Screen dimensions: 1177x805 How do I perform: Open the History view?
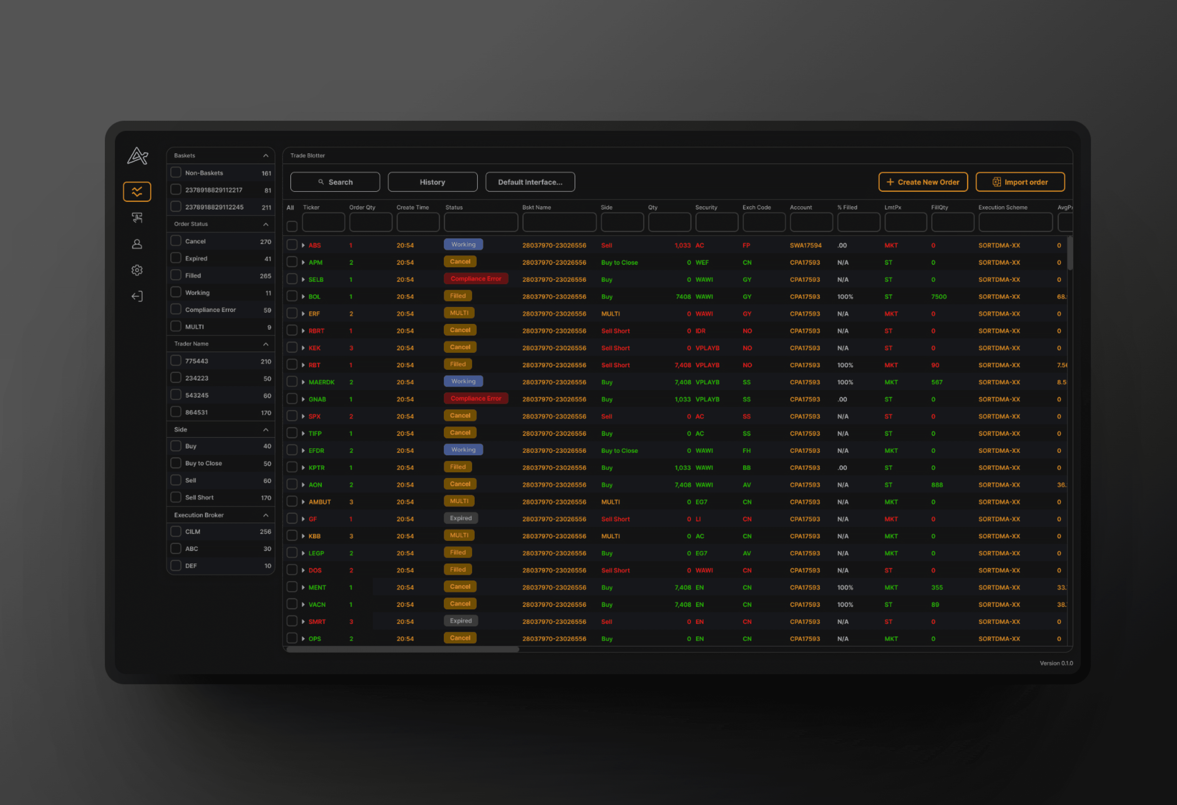[433, 182]
